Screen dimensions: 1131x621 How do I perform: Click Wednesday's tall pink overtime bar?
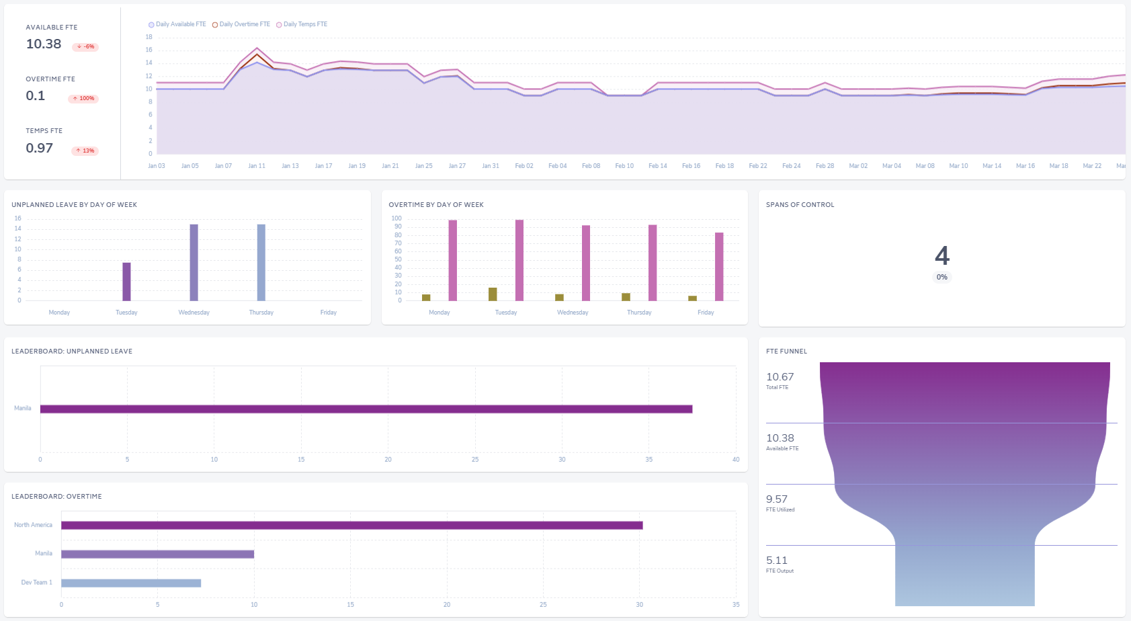[x=586, y=263]
